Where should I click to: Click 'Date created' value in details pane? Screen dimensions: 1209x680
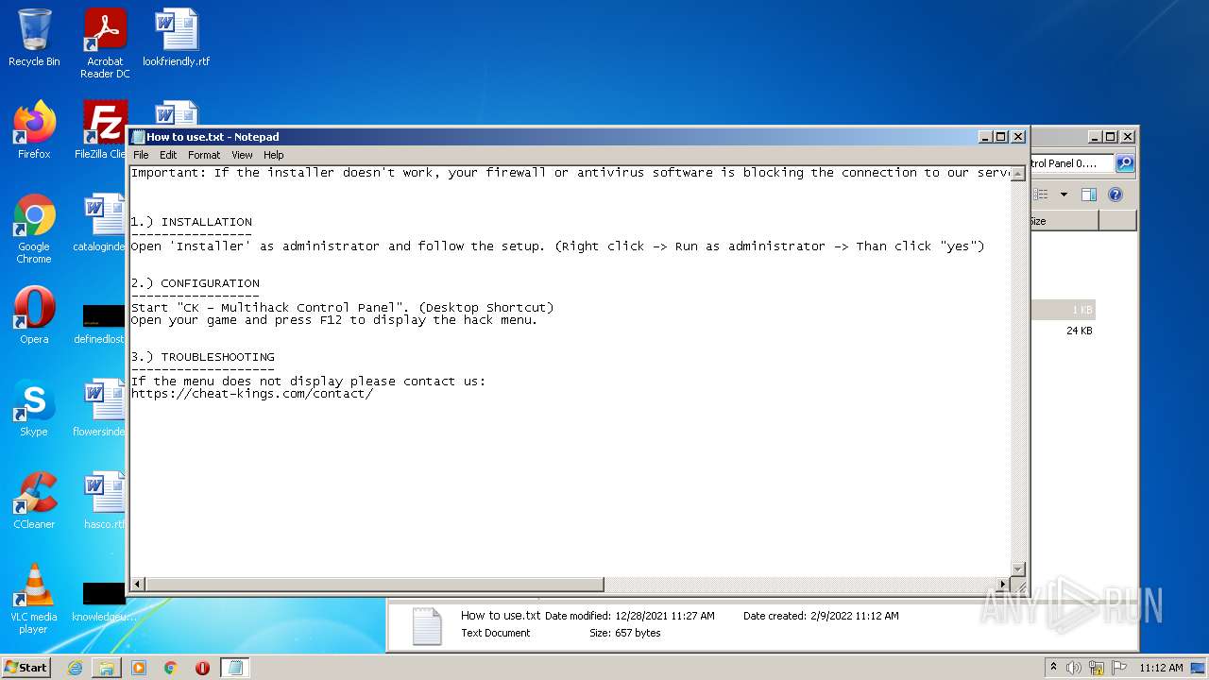click(855, 616)
